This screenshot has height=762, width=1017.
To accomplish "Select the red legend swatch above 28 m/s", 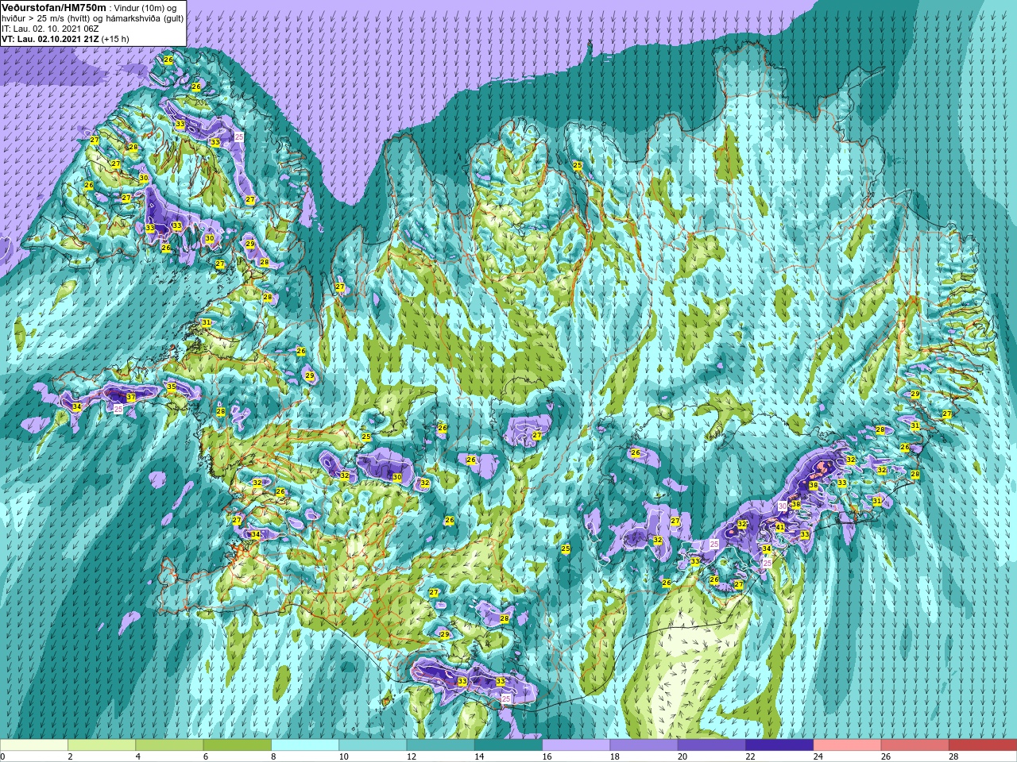I will (983, 745).
